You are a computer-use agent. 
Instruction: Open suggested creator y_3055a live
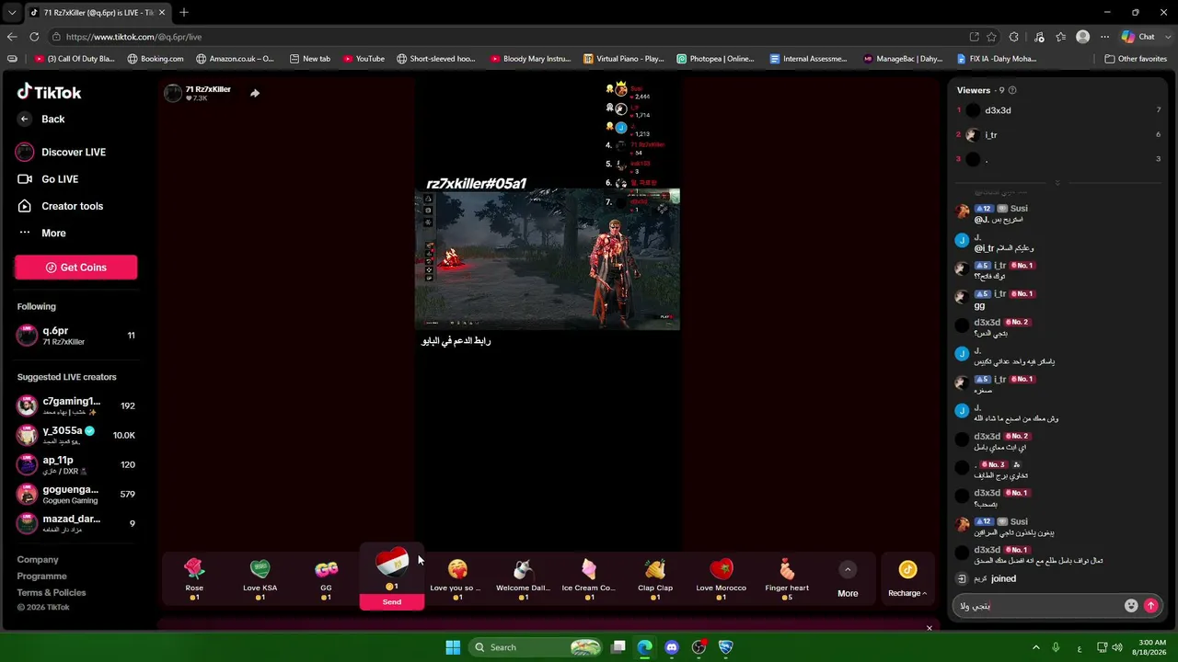[x=76, y=435]
